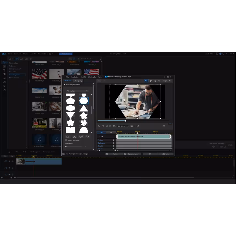
Task: Select the image mask creation icon
Action: coord(68,137)
